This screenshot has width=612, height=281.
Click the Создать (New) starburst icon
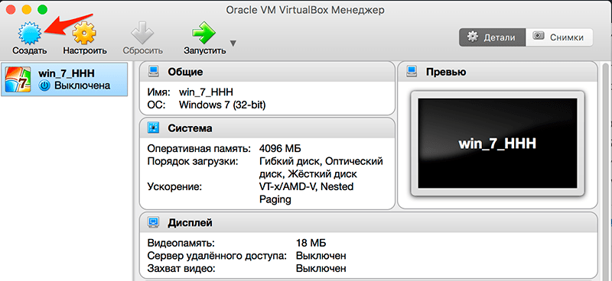click(x=30, y=33)
